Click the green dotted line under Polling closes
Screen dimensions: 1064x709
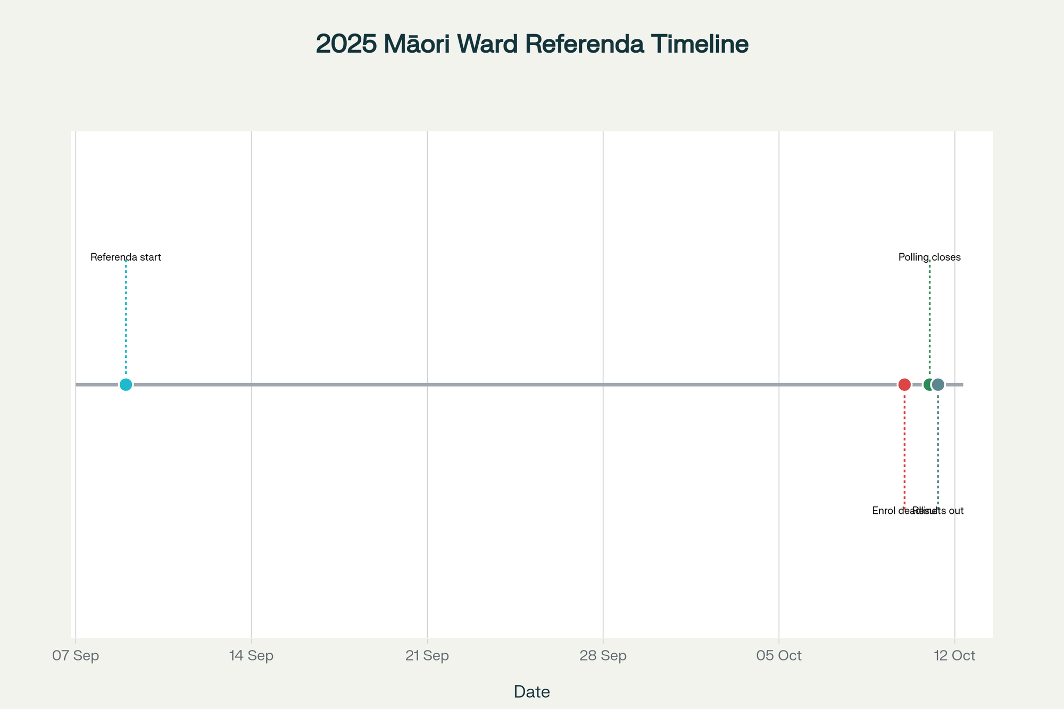[x=929, y=319]
